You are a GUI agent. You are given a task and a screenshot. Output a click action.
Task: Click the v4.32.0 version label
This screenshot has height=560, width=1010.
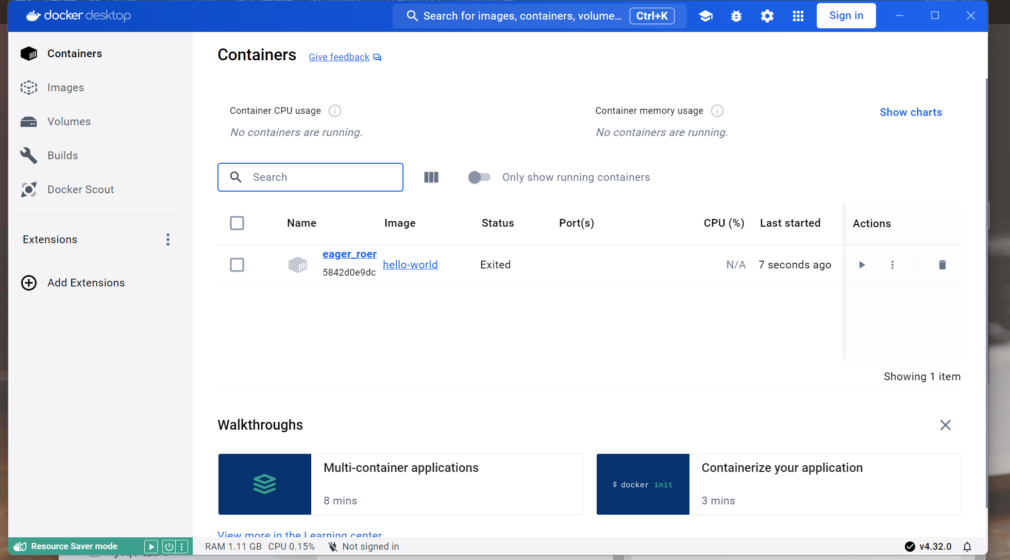[x=935, y=547]
